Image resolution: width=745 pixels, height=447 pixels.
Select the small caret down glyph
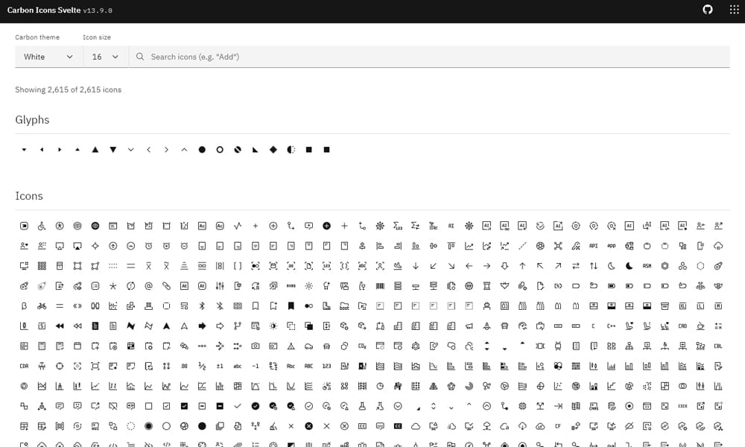tap(24, 150)
